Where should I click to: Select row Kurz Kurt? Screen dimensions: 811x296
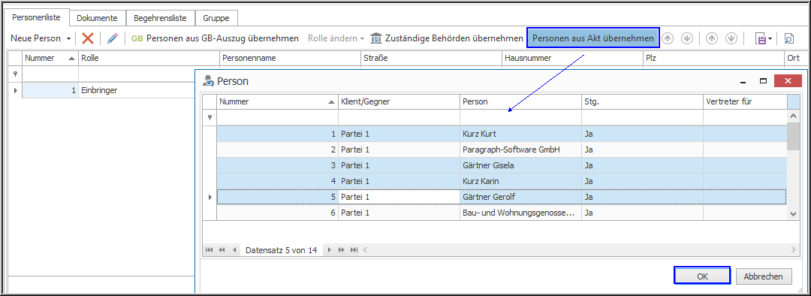[502, 134]
